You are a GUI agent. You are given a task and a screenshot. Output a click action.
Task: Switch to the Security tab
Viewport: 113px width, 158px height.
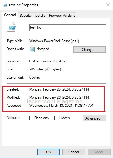pyautogui.click(x=26, y=16)
